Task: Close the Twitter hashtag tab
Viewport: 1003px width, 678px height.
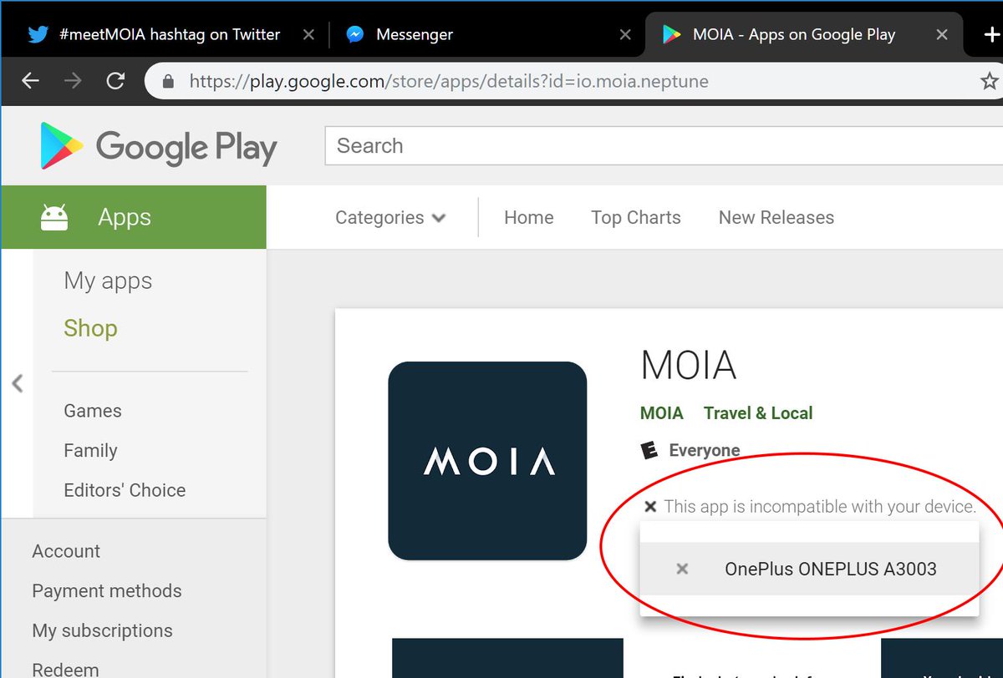Action: [308, 35]
